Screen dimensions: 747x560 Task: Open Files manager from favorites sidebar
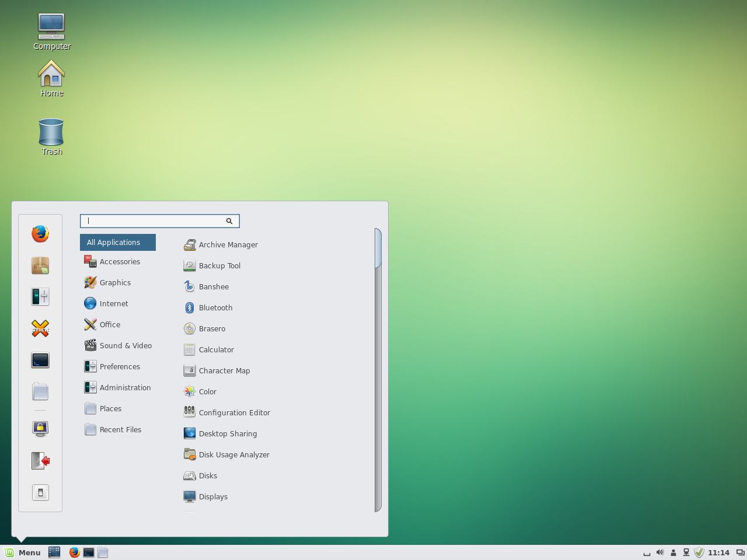(x=40, y=391)
